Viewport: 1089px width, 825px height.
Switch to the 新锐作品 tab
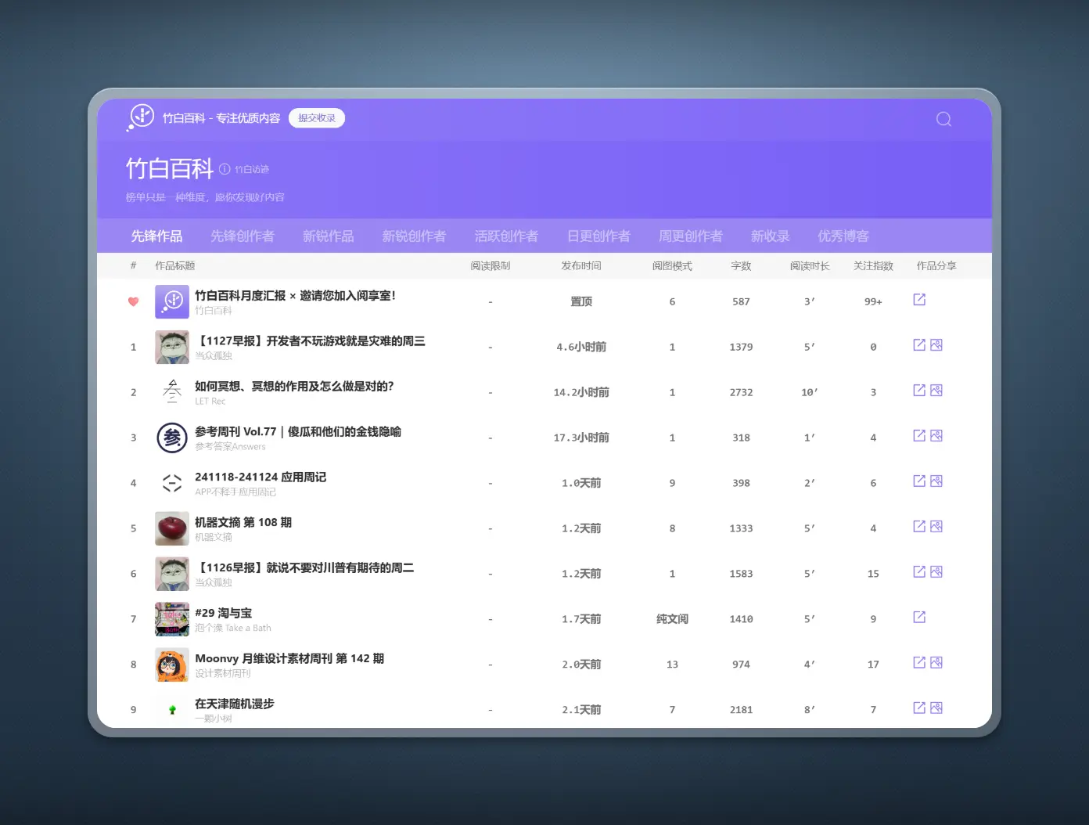pyautogui.click(x=328, y=236)
